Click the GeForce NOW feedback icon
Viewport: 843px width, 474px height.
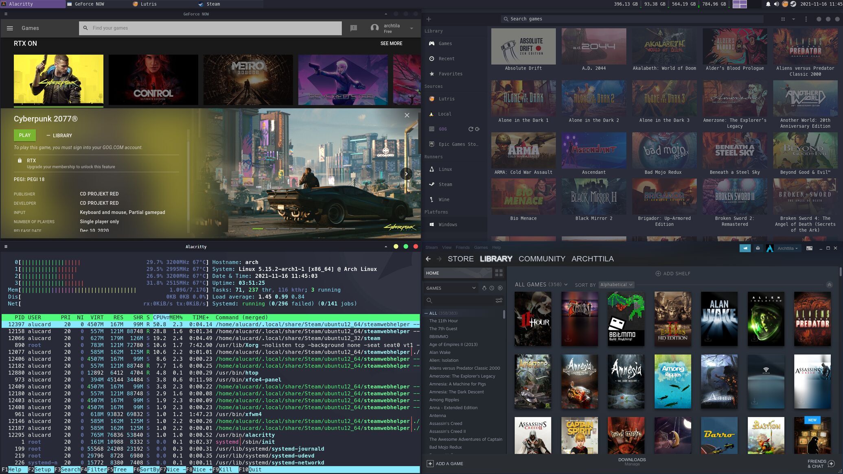[354, 28]
